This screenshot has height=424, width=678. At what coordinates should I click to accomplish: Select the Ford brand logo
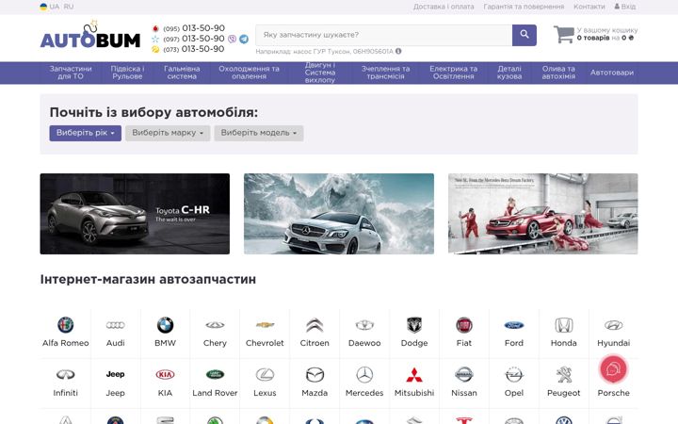pyautogui.click(x=514, y=325)
